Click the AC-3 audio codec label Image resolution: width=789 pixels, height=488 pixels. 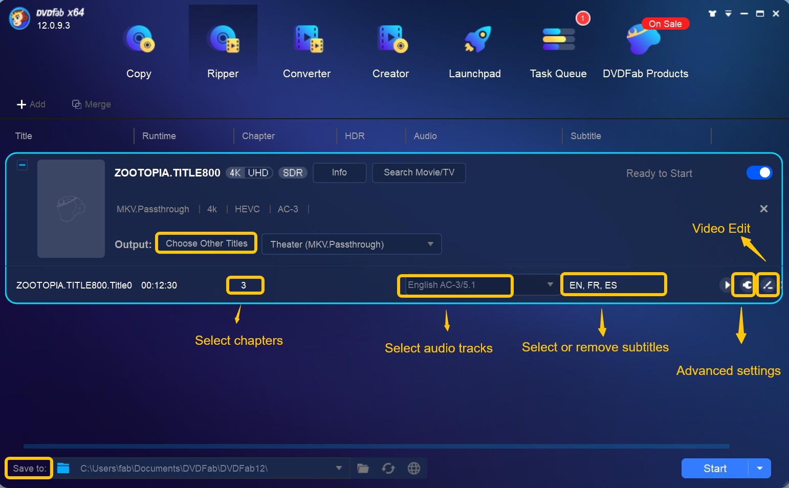[288, 209]
